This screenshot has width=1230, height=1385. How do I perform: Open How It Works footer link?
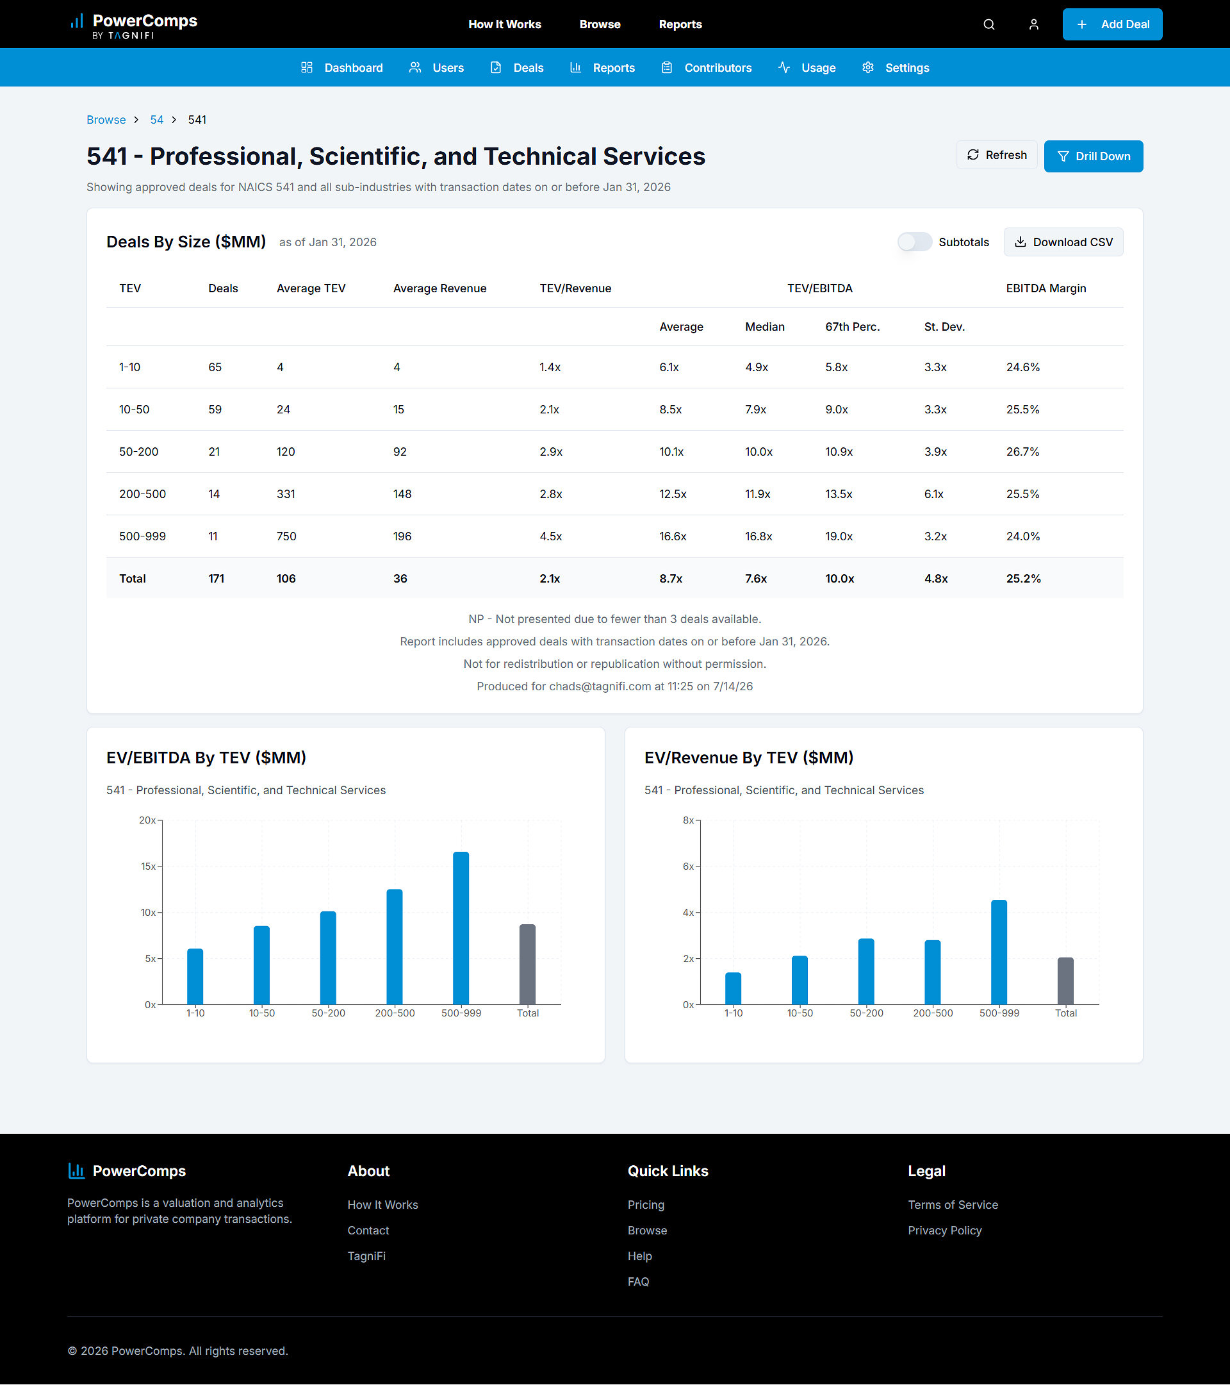[382, 1205]
